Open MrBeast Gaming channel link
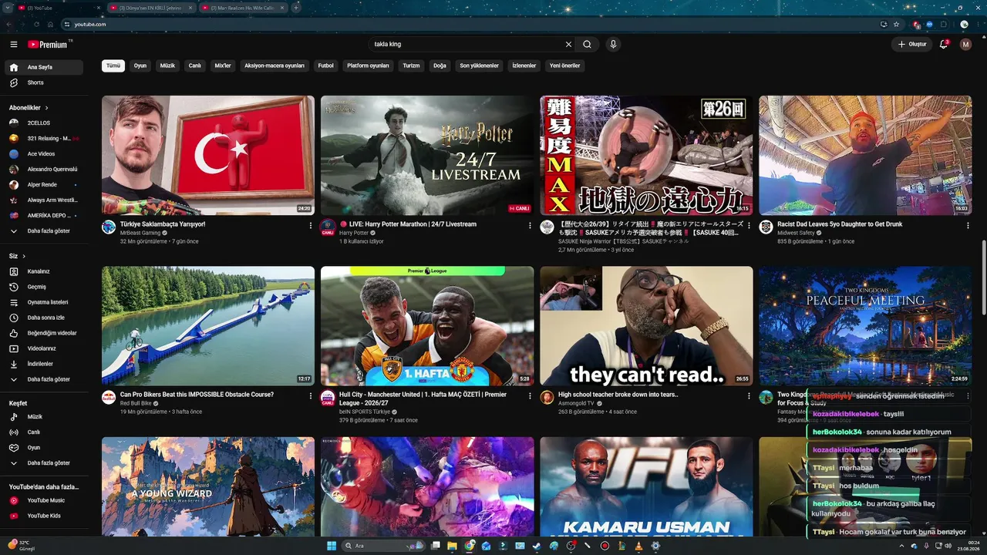Image resolution: width=987 pixels, height=555 pixels. [140, 233]
